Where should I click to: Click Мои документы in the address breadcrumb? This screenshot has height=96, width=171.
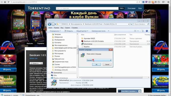[76, 24]
